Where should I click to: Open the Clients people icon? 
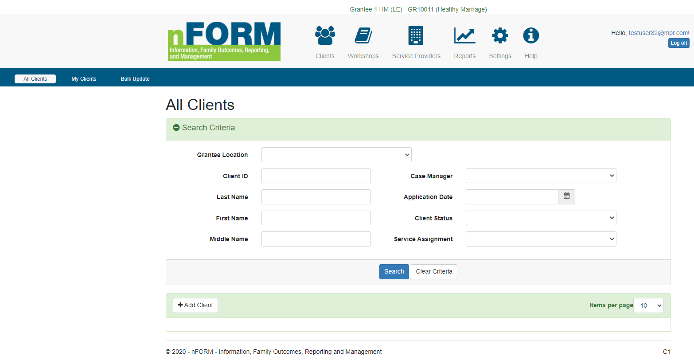pyautogui.click(x=325, y=36)
